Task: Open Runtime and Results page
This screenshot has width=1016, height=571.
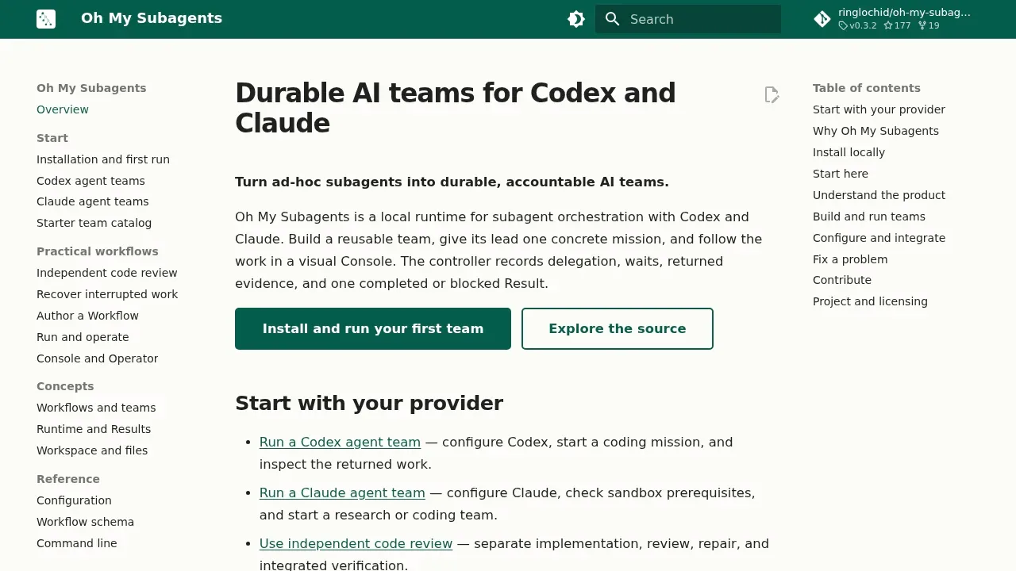Action: click(94, 429)
